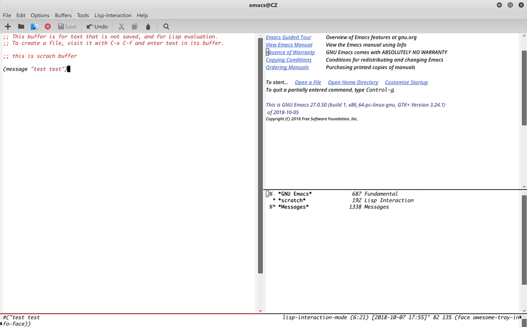
Task: Open the Tools menu
Action: pos(82,15)
